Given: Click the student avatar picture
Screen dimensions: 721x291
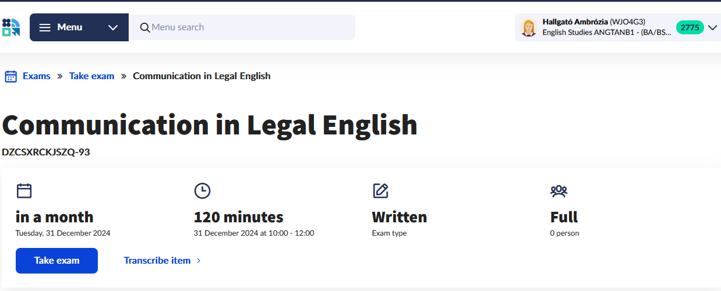Looking at the screenshot, I should [x=528, y=27].
